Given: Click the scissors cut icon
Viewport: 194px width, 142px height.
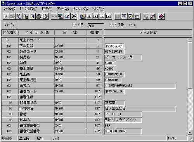Looking at the screenshot, I should [74, 16].
